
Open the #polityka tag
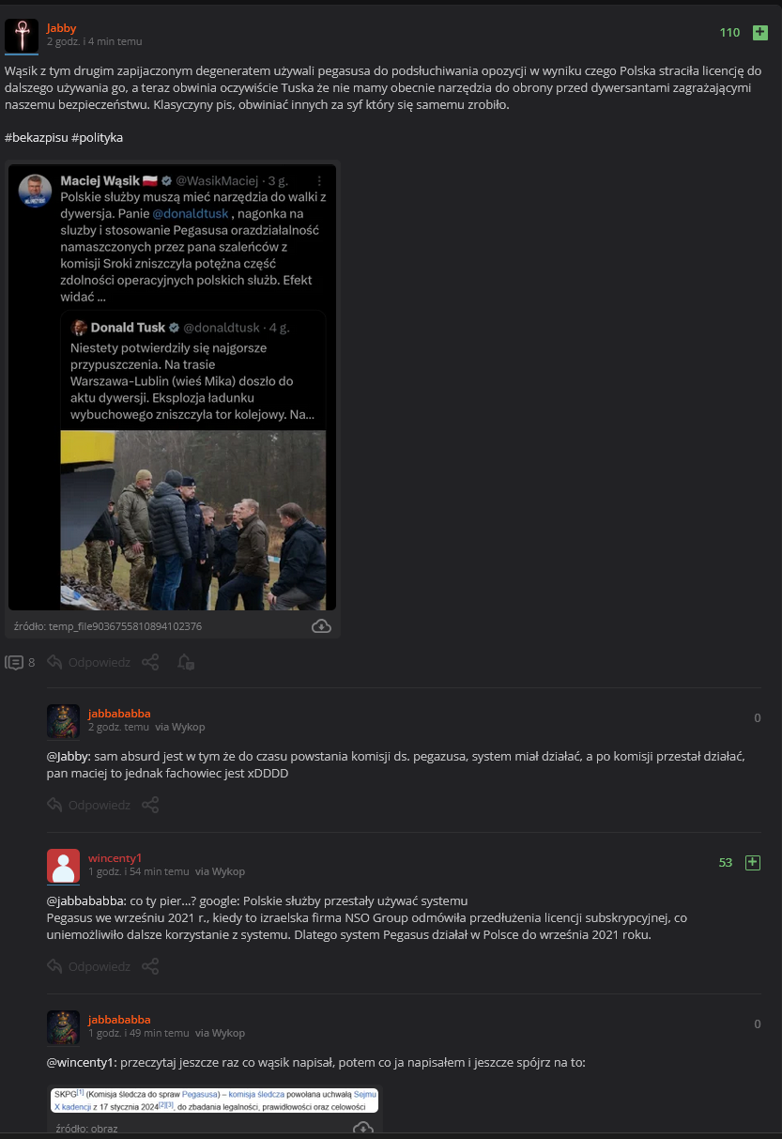click(97, 137)
